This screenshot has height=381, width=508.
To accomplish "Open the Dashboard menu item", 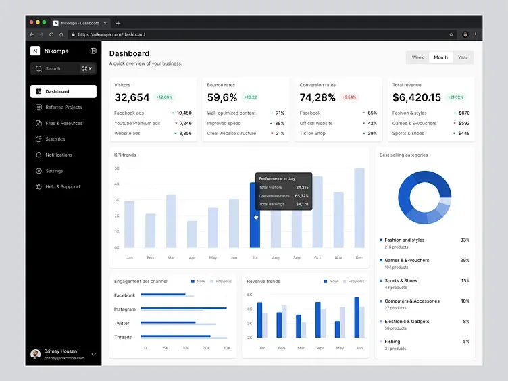I will coord(63,91).
